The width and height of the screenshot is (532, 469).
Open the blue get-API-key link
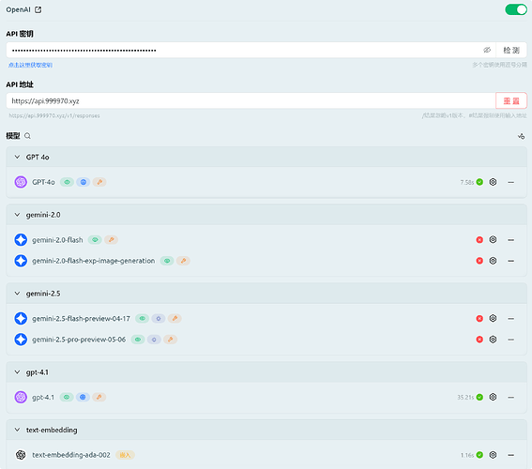pyautogui.click(x=30, y=65)
